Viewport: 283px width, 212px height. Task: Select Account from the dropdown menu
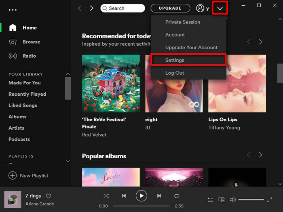pyautogui.click(x=189, y=35)
